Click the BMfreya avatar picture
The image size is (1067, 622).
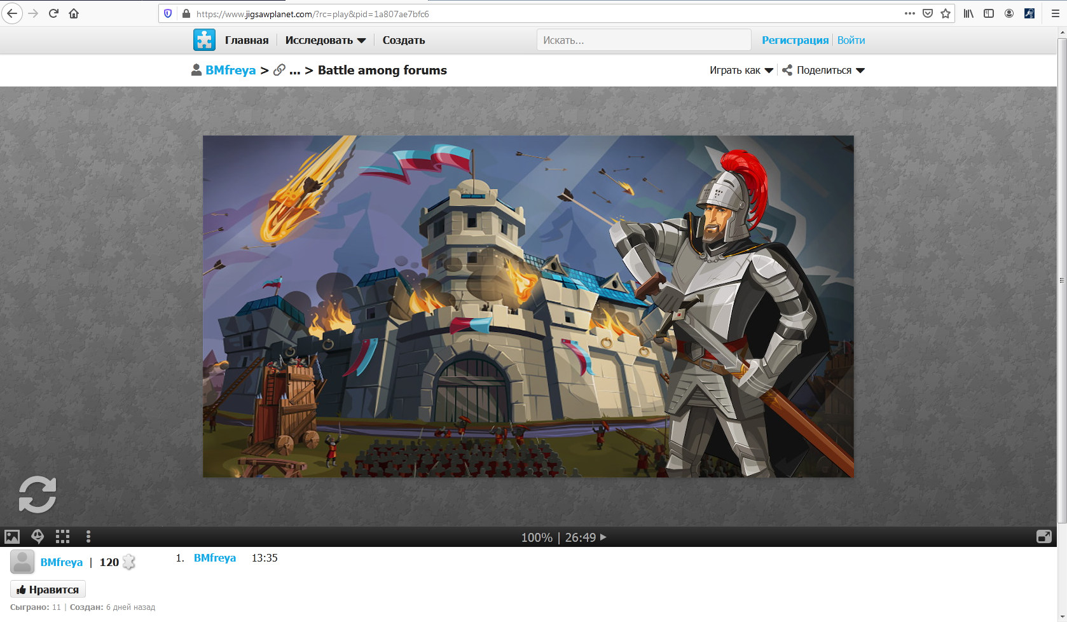(x=22, y=562)
